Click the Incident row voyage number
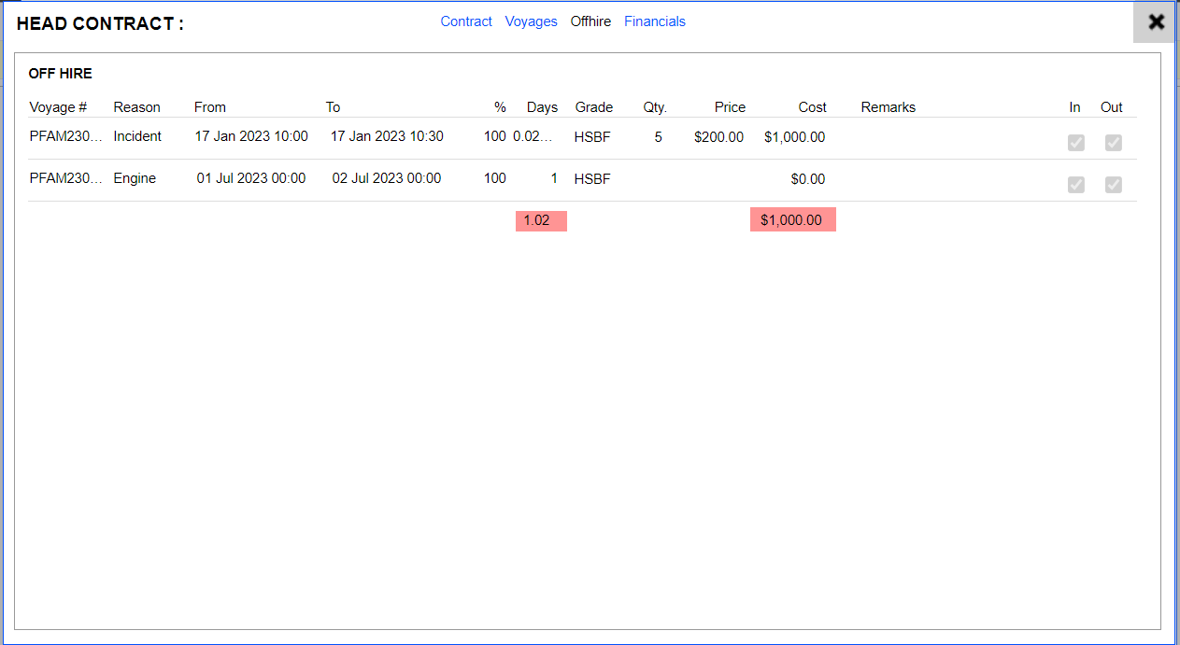The width and height of the screenshot is (1180, 645). [x=64, y=136]
